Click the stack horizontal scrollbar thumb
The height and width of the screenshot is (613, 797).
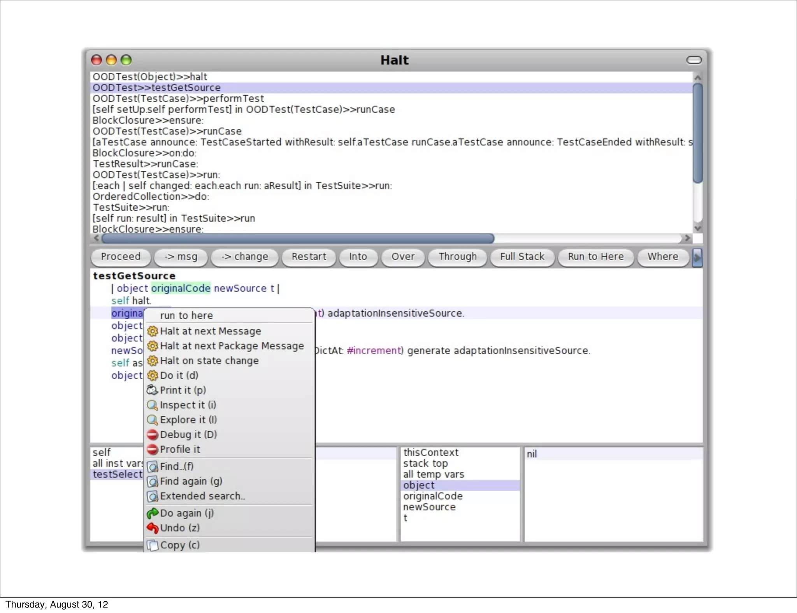pos(298,238)
